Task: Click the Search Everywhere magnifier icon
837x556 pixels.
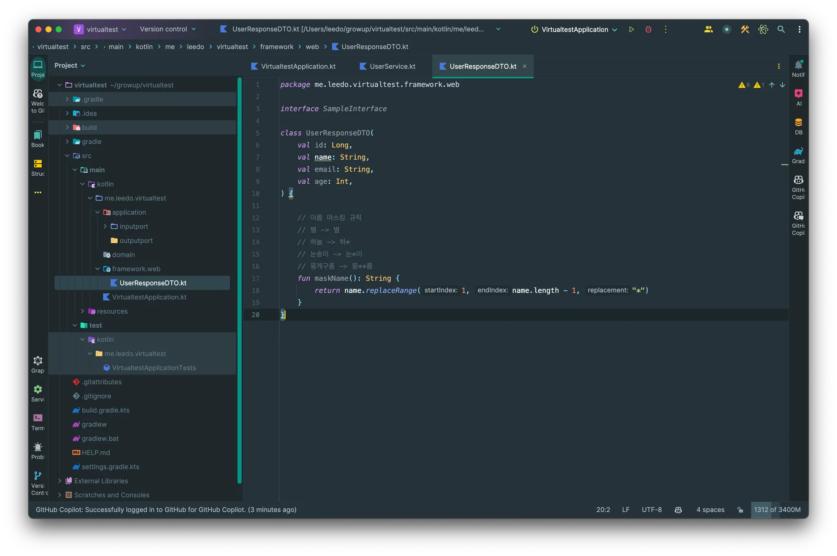Action: pyautogui.click(x=781, y=29)
